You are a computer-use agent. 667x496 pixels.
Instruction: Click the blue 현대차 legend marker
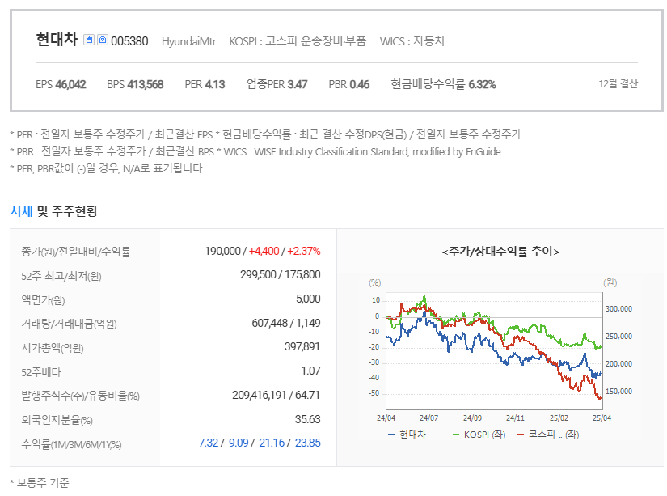tap(391, 435)
